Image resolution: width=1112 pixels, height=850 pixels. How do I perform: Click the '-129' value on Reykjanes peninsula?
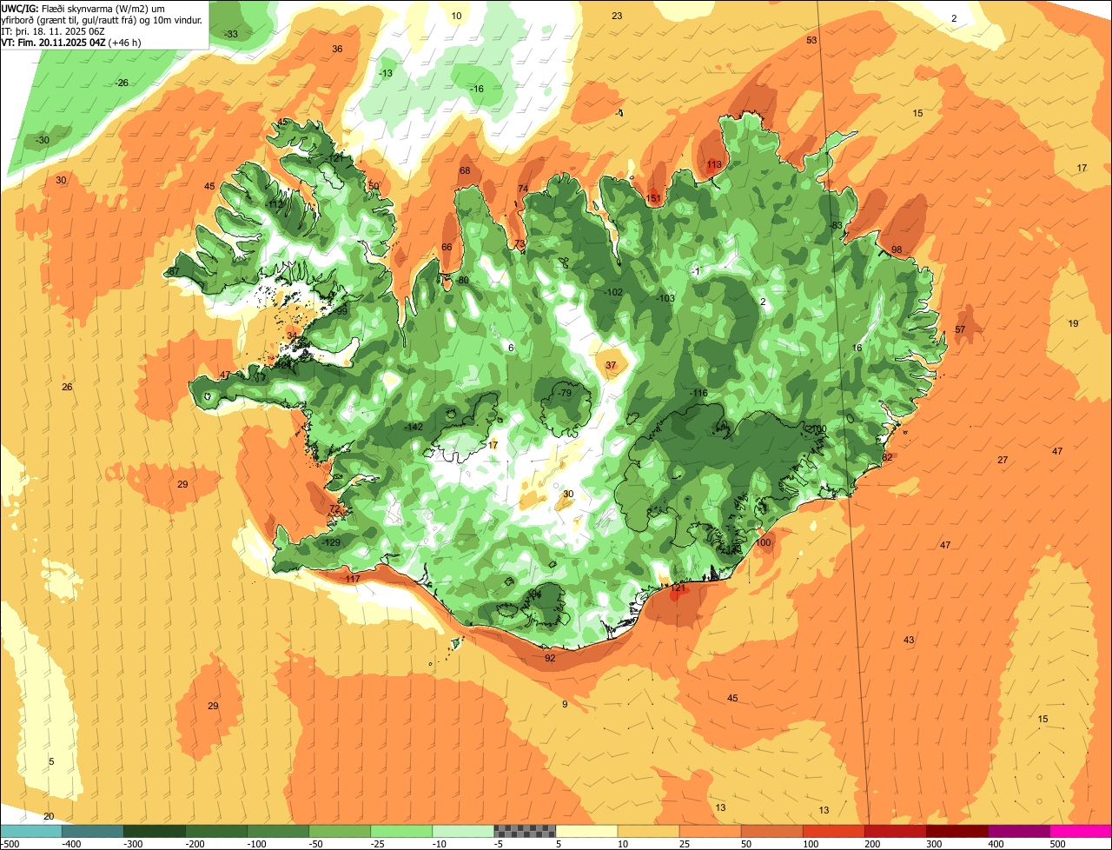(332, 542)
